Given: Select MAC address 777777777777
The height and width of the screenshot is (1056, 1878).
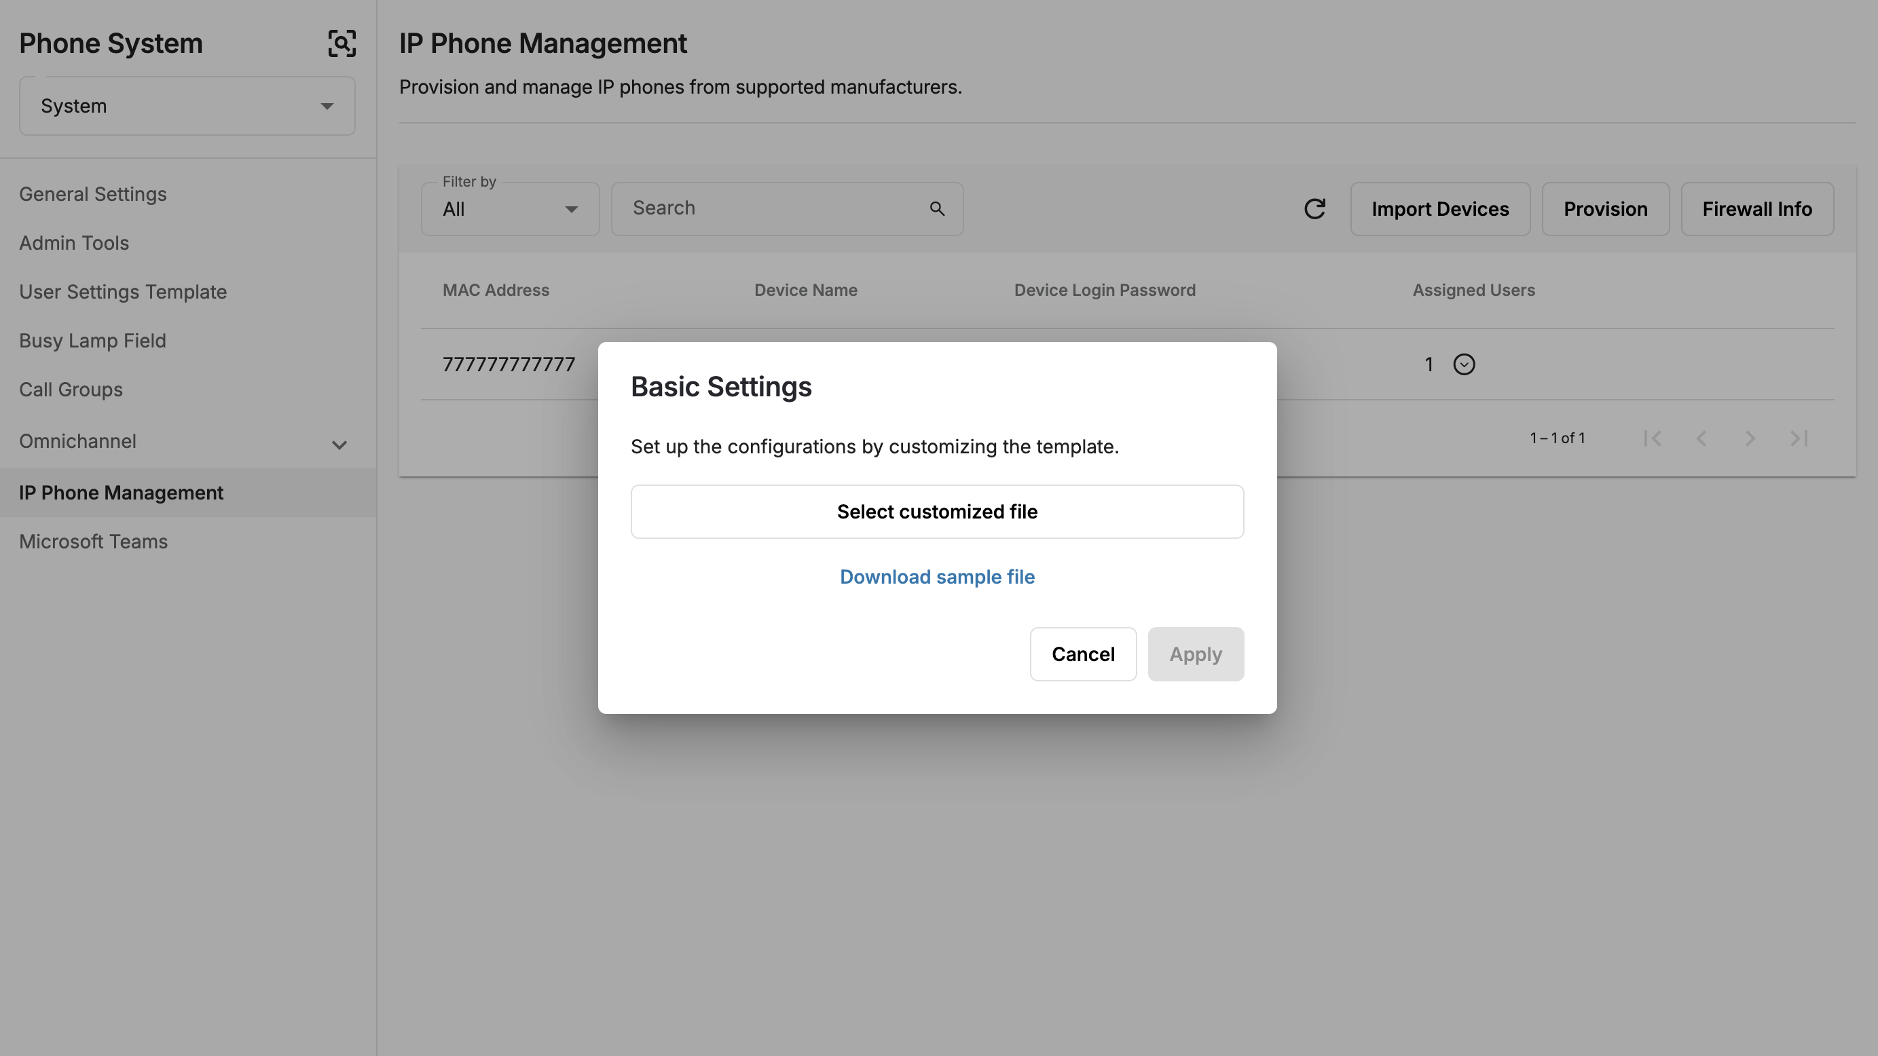Looking at the screenshot, I should pos(509,364).
